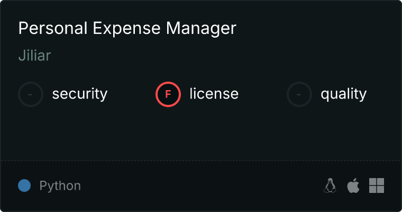Click the Linux penguin platform icon
The image size is (402, 212).
click(330, 186)
